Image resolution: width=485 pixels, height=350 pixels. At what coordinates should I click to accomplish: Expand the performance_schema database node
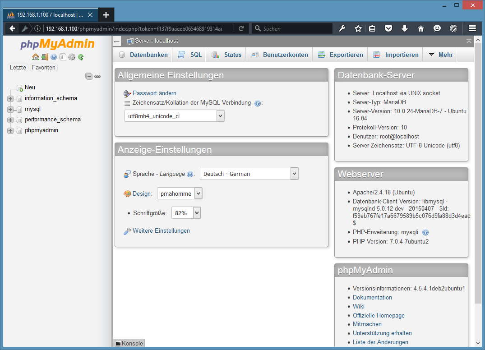coord(10,120)
